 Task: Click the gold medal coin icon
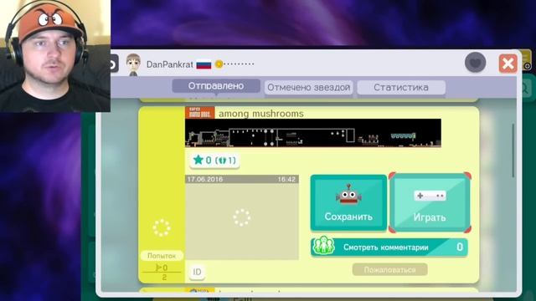coord(219,64)
